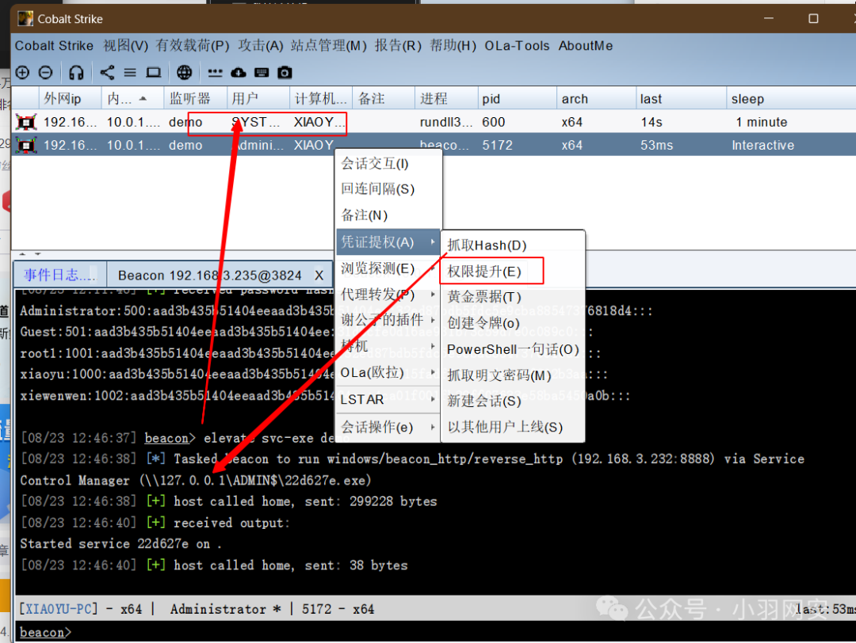This screenshot has height=643, width=856.
Task: Open the Cobalt Strike menu
Action: 54,46
